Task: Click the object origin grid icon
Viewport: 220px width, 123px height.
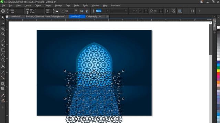Action: click(x=3, y=11)
